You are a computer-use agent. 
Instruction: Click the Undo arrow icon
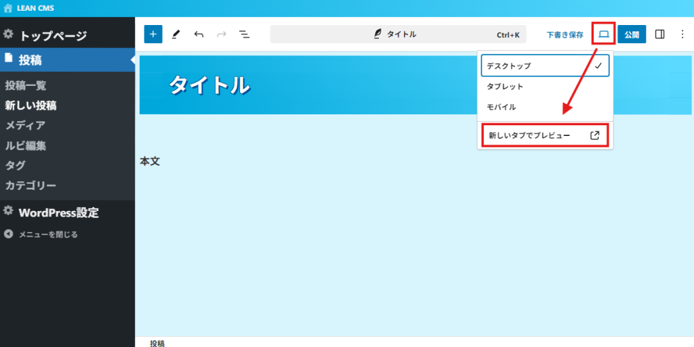[x=199, y=34]
